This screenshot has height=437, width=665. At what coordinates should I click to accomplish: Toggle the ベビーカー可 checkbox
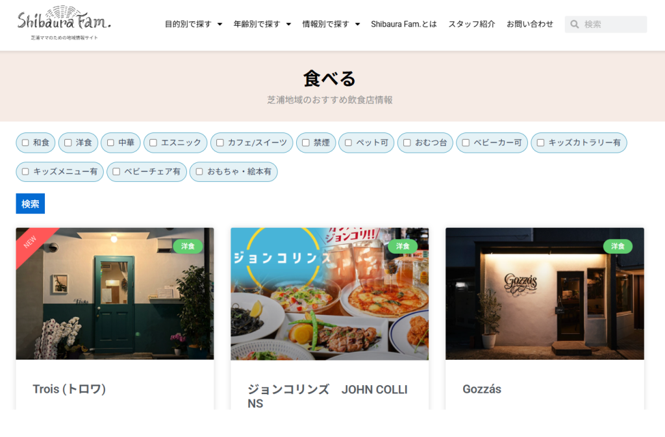click(x=466, y=143)
